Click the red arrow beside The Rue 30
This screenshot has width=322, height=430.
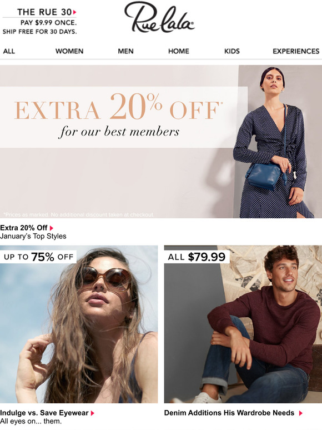tap(74, 12)
